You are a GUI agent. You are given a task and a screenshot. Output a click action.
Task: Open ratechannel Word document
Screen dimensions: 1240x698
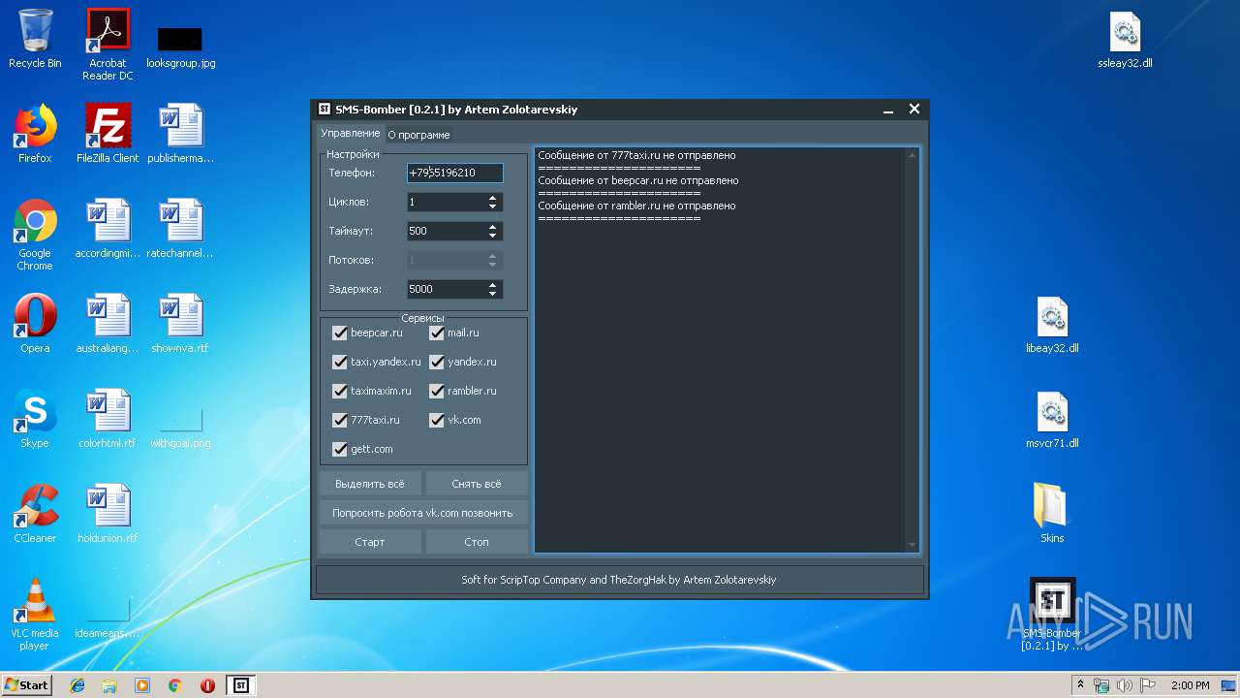click(x=180, y=229)
